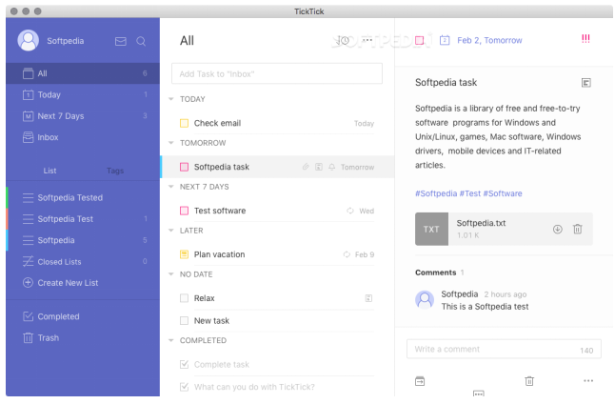Open the #Softpedia tag
The image size is (615, 404).
(x=436, y=193)
